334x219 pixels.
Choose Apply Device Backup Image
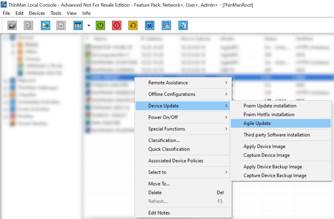tap(281, 167)
